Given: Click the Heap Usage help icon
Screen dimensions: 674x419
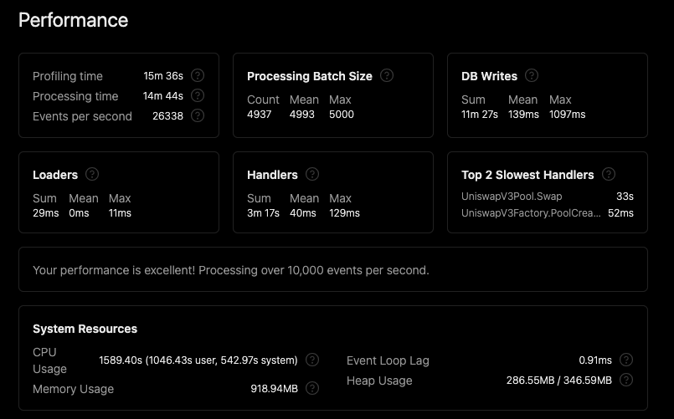Looking at the screenshot, I should pyautogui.click(x=626, y=380).
